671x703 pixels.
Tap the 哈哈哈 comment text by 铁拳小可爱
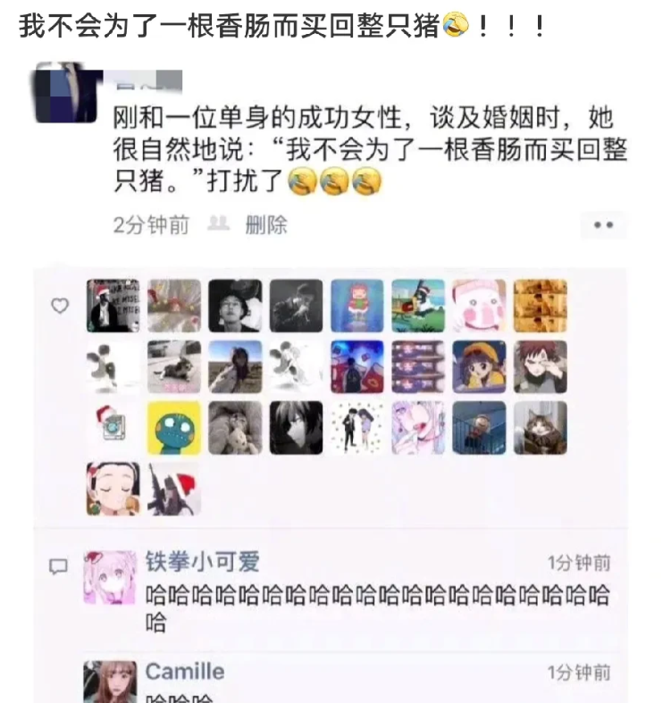coord(377,608)
